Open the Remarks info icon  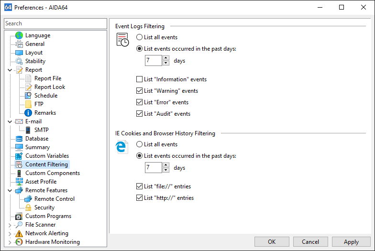click(x=28, y=113)
